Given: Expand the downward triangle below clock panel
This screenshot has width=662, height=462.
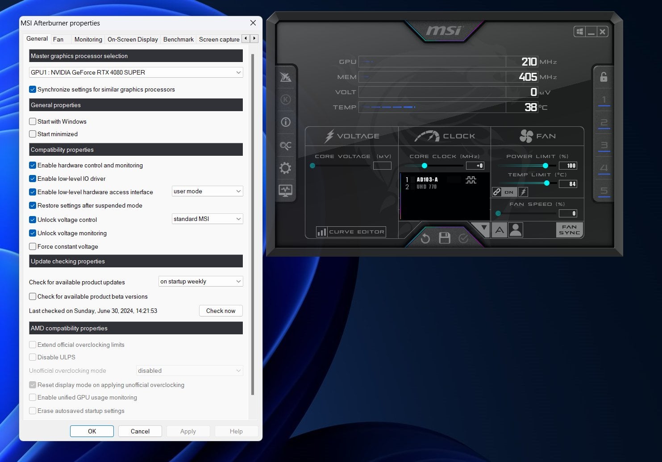Looking at the screenshot, I should point(484,228).
